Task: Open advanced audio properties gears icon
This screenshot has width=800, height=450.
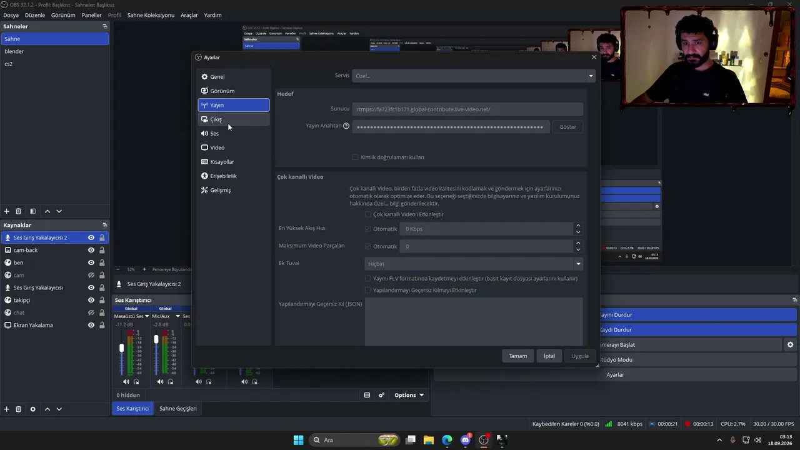Action: click(x=381, y=395)
